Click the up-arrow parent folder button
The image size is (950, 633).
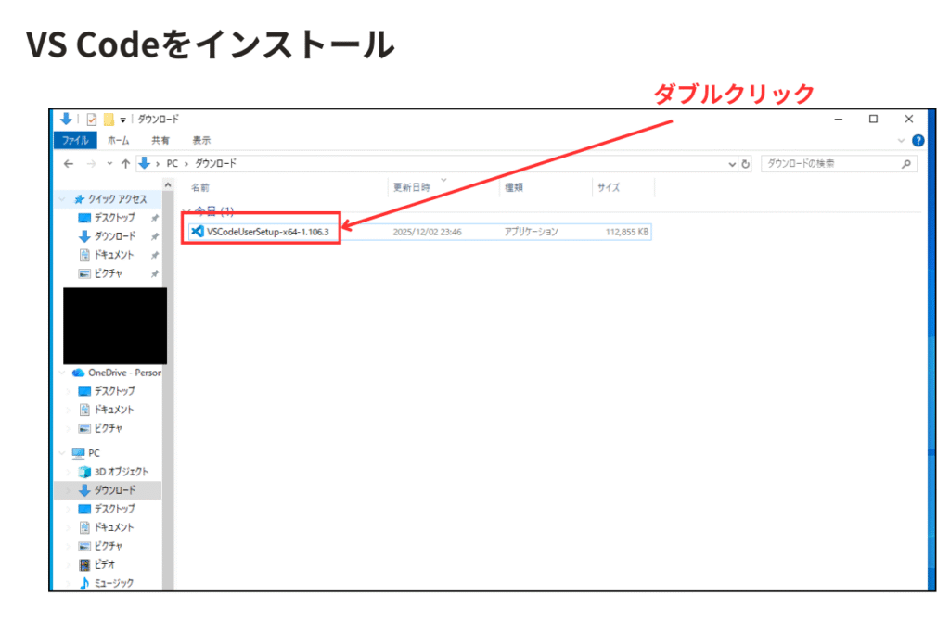pos(125,164)
